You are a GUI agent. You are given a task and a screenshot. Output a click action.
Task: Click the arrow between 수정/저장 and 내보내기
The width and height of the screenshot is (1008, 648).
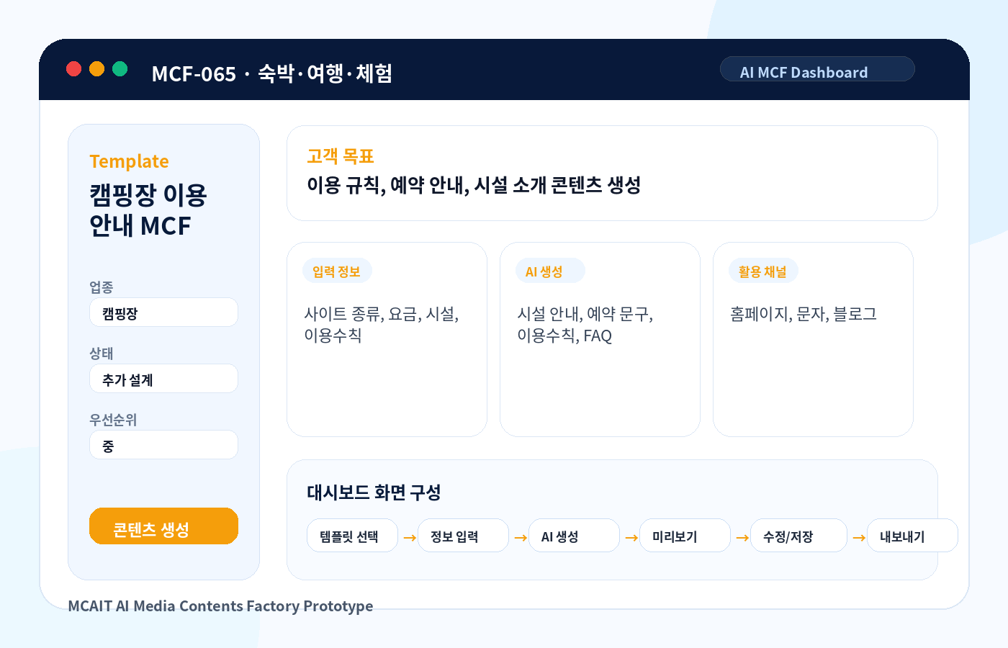859,537
